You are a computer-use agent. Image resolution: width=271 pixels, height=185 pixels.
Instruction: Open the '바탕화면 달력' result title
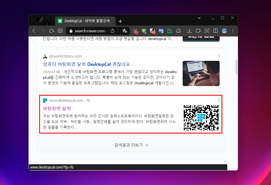(57, 108)
